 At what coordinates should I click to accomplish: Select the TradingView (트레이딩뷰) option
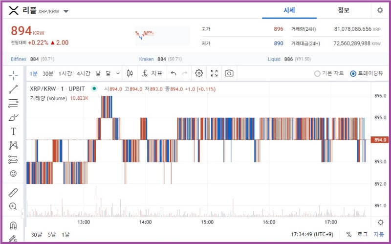[367, 73]
